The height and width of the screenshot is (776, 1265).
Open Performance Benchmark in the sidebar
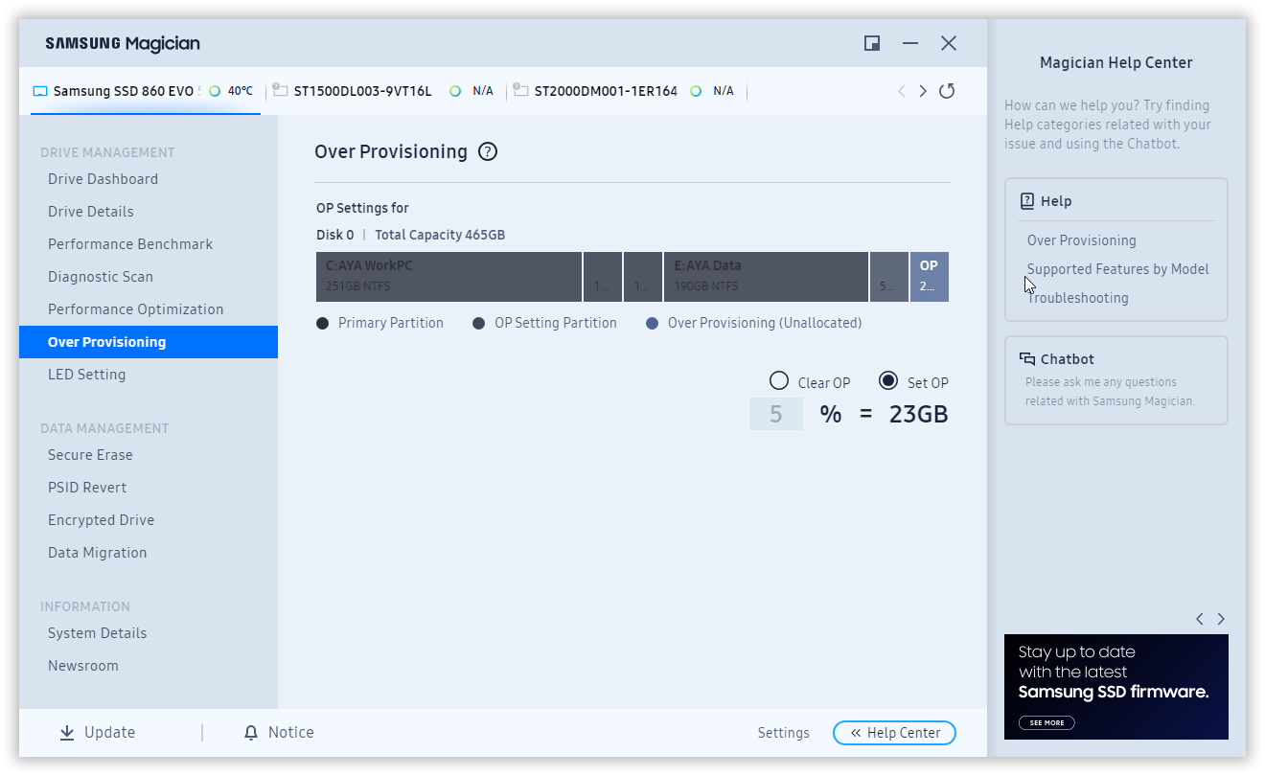[x=130, y=244]
